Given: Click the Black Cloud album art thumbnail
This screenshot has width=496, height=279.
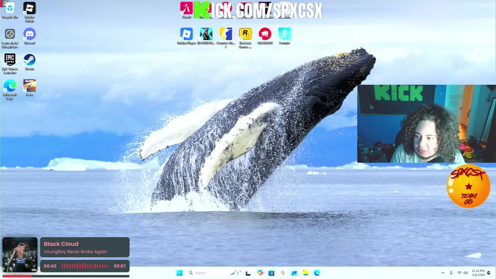Looking at the screenshot, I should click(x=20, y=255).
